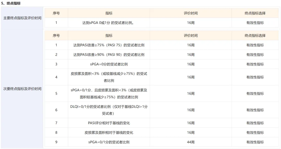Click '指标' header in the primary endpoint table

click(x=109, y=13)
